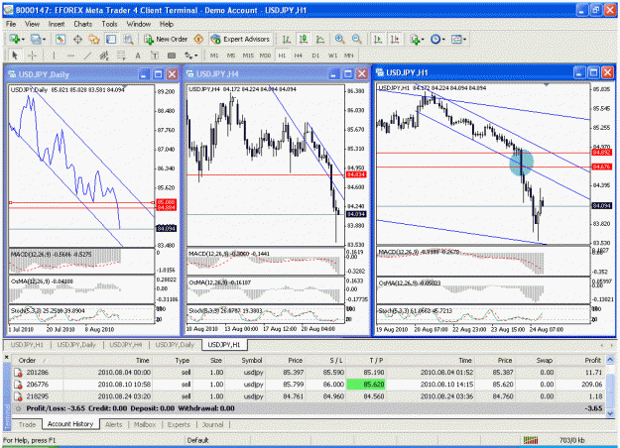Screen dimensions: 620x448
Task: Select the Crosshair tool
Action: tap(32, 56)
